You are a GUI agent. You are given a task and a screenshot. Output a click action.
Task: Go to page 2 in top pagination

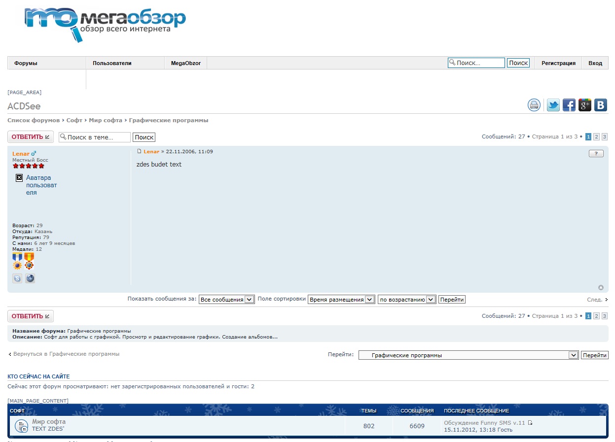pyautogui.click(x=596, y=136)
